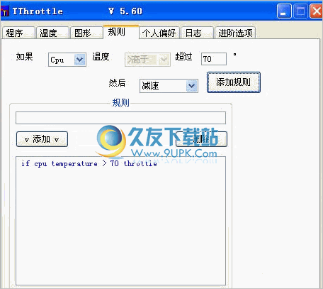
Task: Switch to the 温度 tab
Action: click(x=52, y=33)
